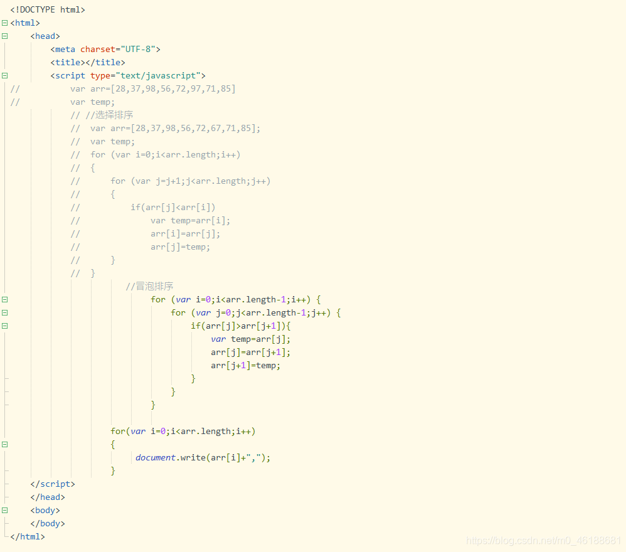Collapse the output loop brace fold marker
626x552 pixels.
[x=5, y=445]
